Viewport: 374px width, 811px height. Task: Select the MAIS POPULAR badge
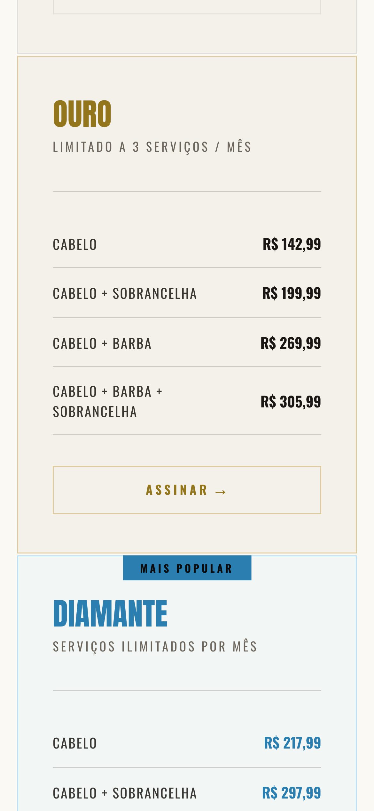[187, 568]
